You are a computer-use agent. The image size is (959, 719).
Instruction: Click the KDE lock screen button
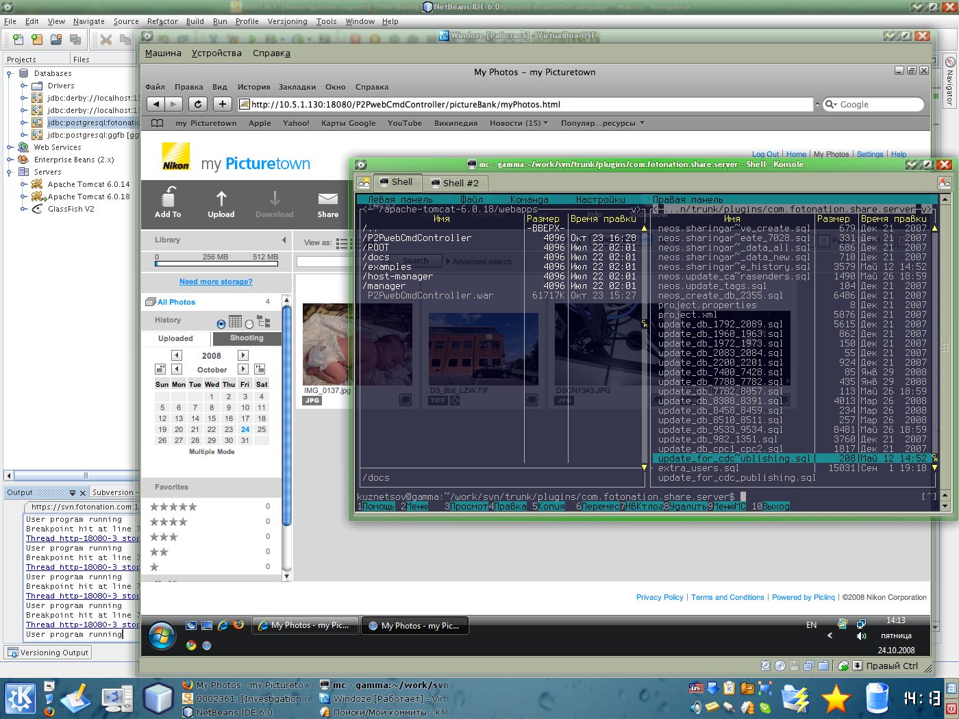click(952, 688)
